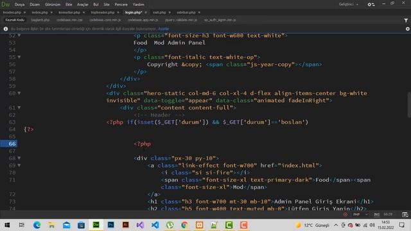The image size is (411, 231).
Task: Open the Ekle menu
Action: pyautogui.click(x=69, y=4)
